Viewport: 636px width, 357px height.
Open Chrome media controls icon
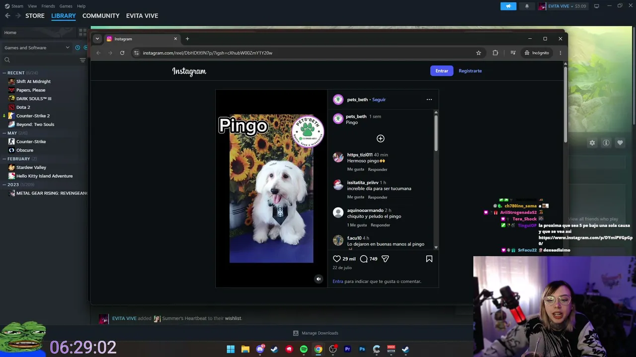point(513,53)
